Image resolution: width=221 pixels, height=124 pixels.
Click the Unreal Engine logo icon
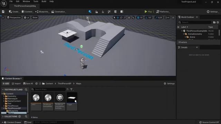tap(4, 3)
